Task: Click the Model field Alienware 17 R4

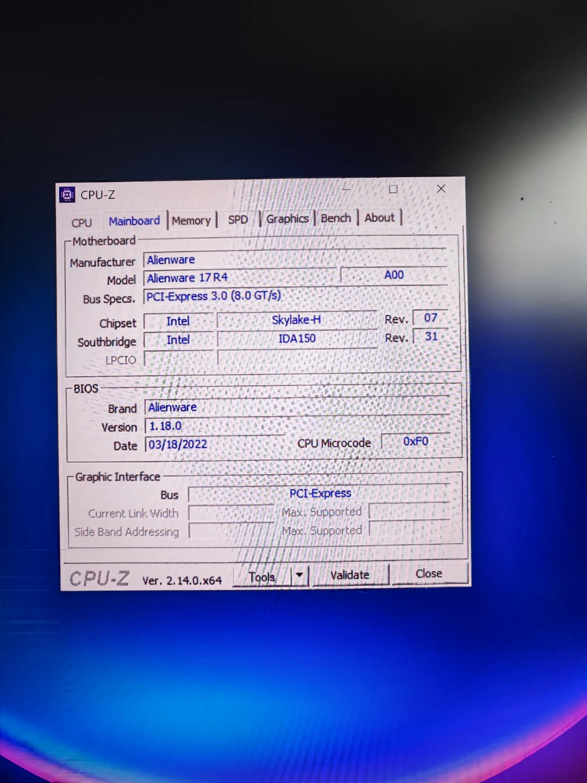Action: pyautogui.click(x=240, y=277)
